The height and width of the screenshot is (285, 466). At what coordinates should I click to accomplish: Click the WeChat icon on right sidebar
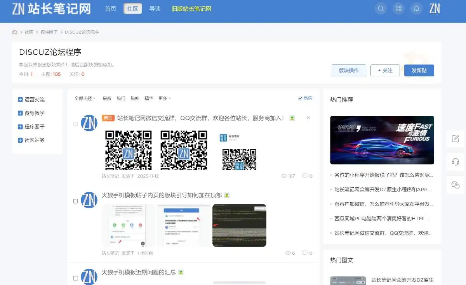tap(456, 185)
